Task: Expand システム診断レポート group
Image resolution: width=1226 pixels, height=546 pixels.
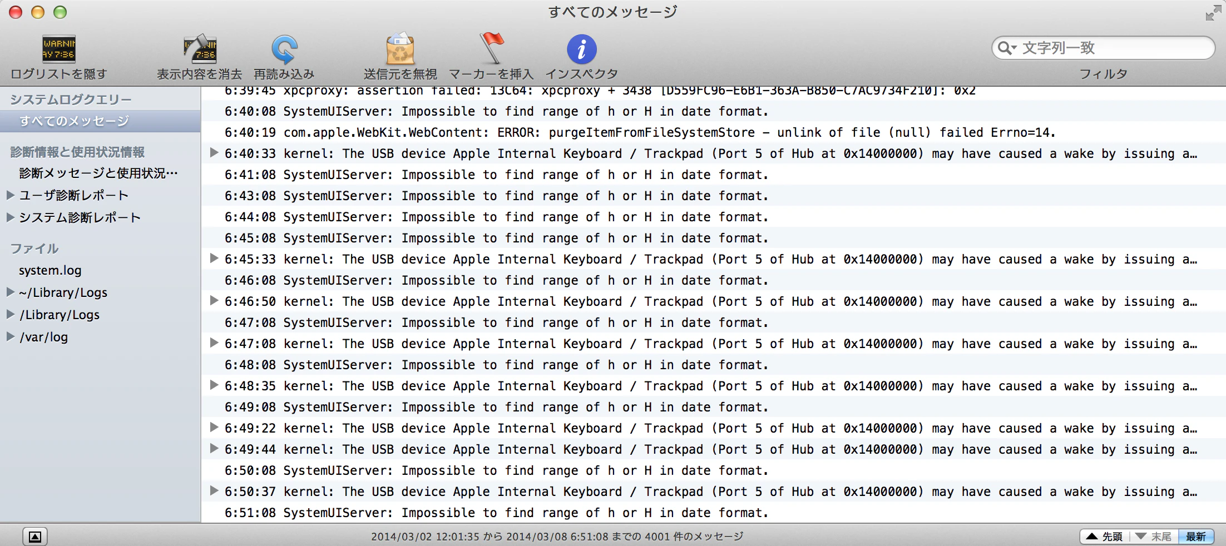Action: [x=10, y=217]
